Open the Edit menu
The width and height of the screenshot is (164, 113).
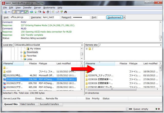(11, 8)
